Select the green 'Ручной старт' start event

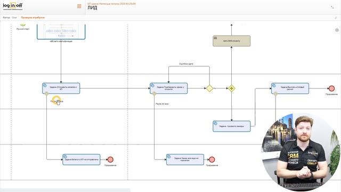23,25
